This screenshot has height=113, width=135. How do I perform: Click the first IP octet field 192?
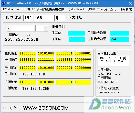28,18
